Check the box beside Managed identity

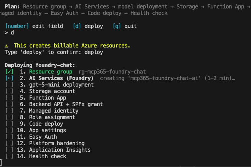click(10, 111)
